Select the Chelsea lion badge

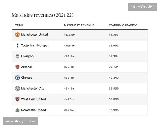point(18,78)
